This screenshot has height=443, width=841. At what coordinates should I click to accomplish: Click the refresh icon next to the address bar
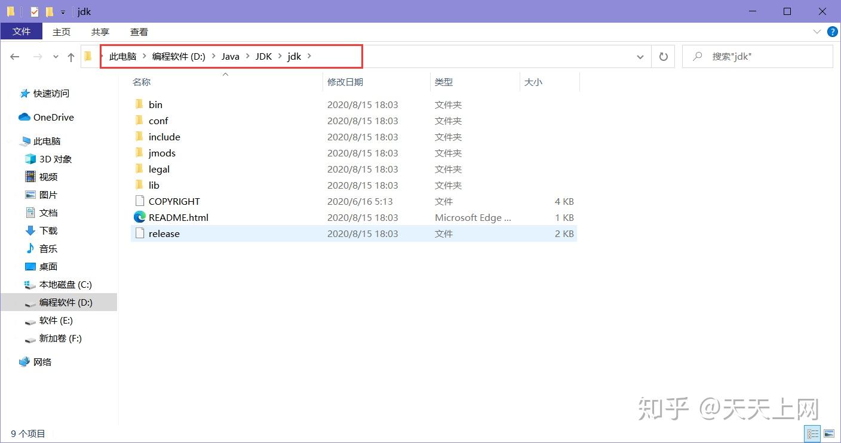[x=663, y=56]
